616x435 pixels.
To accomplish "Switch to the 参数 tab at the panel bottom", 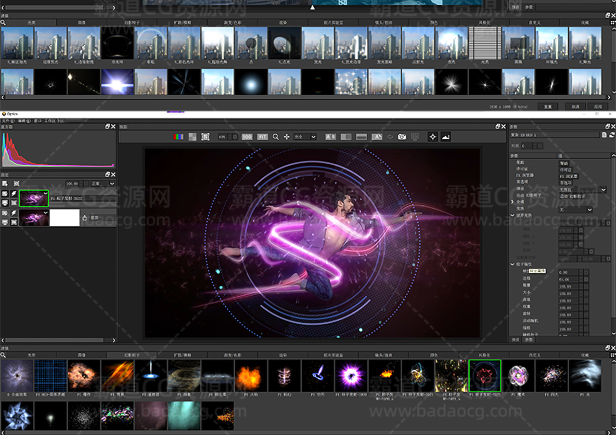I will 529,340.
